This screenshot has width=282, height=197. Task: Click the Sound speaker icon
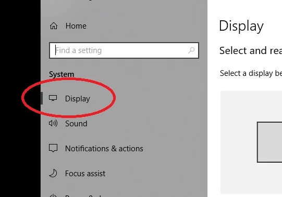coord(53,123)
